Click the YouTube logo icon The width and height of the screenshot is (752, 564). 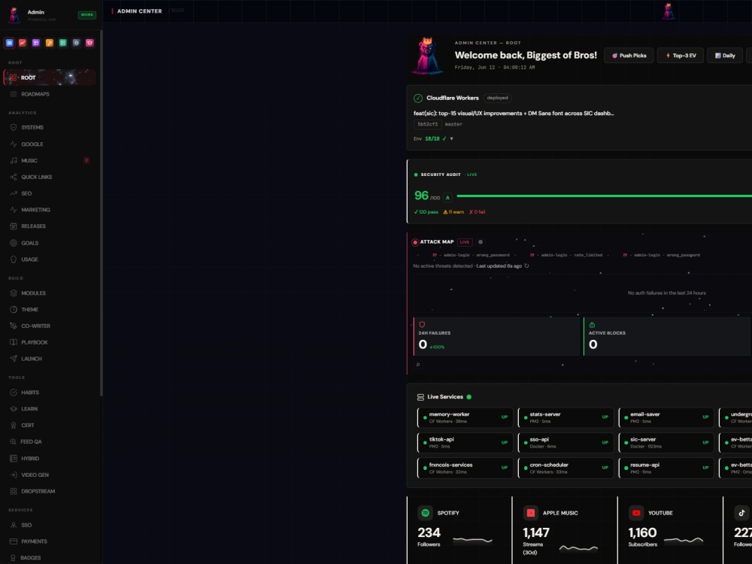[x=636, y=513]
